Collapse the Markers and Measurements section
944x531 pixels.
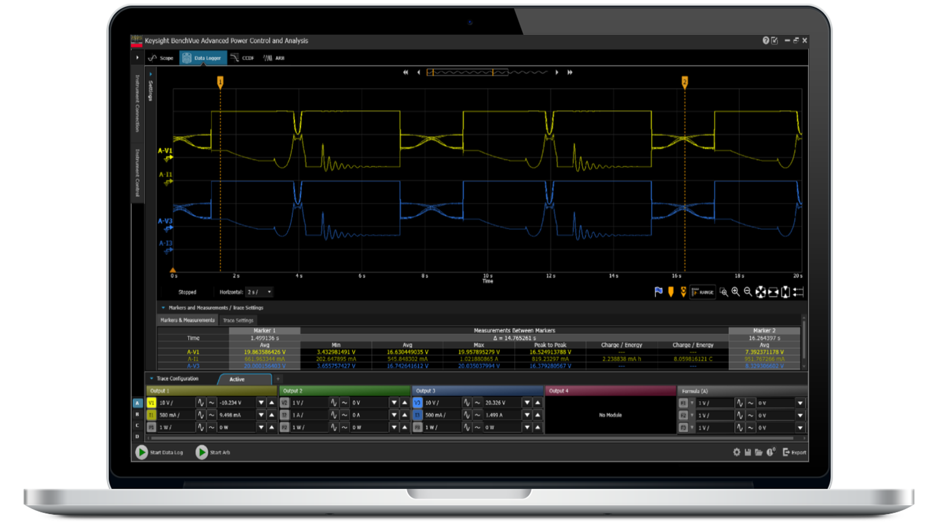tap(163, 307)
